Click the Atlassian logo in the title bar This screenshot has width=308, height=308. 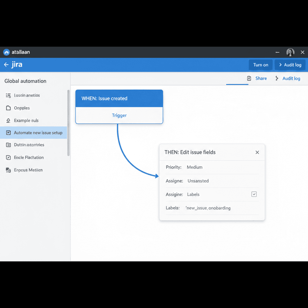point(6,52)
